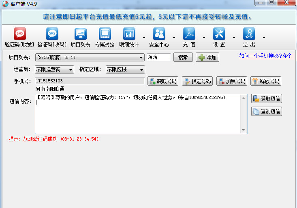Maximize the 客户端 V4.9 window
Image resolution: width=297 pixels, height=208 pixels.
pyautogui.click(x=271, y=2)
